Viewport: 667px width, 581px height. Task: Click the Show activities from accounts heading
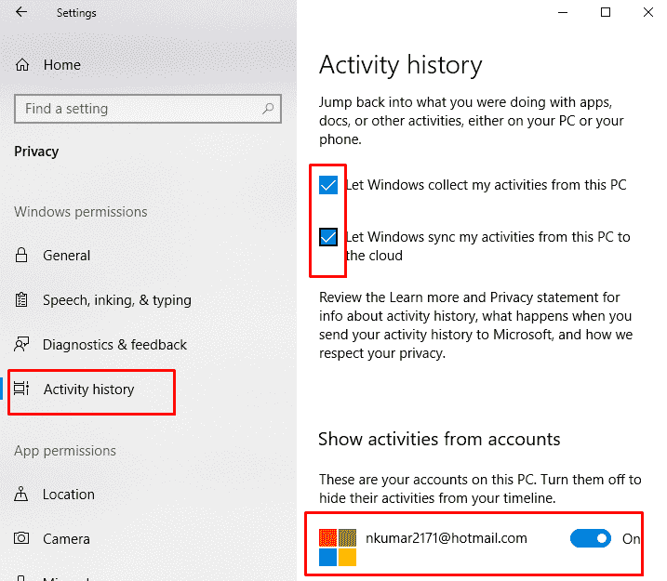coord(439,439)
